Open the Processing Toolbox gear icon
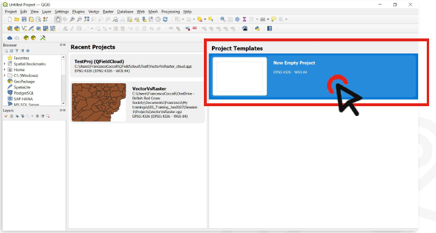This screenshot has height=233, width=436. (237, 20)
